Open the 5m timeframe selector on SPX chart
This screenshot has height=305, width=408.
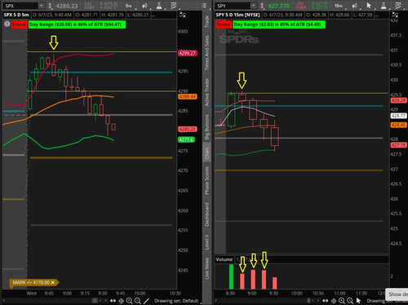[x=129, y=6]
